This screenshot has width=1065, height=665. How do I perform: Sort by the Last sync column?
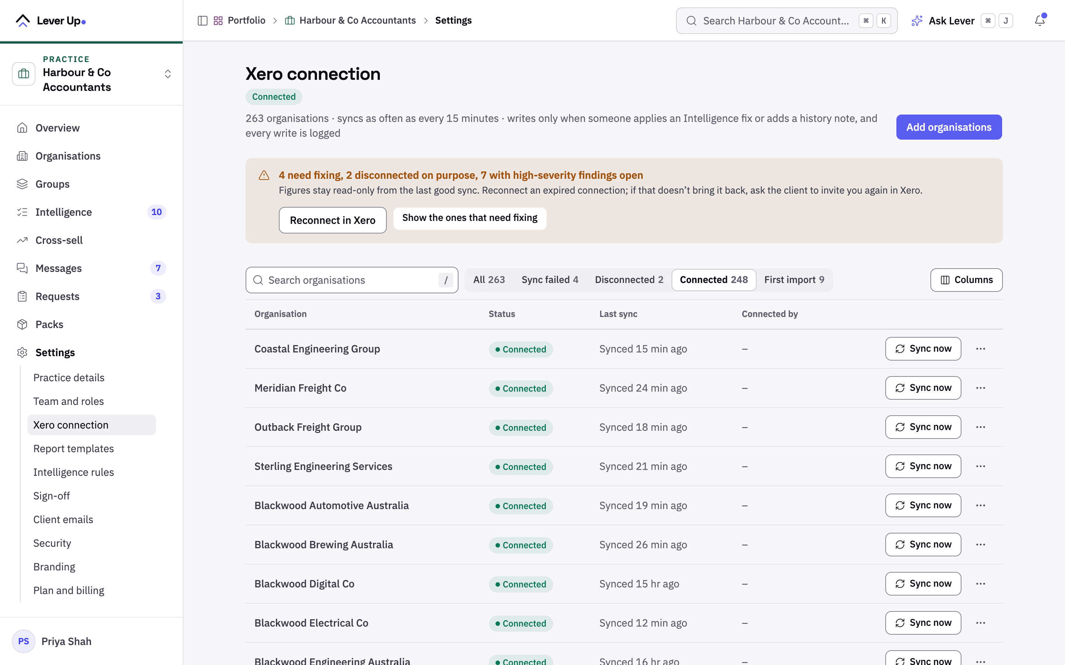click(x=618, y=314)
